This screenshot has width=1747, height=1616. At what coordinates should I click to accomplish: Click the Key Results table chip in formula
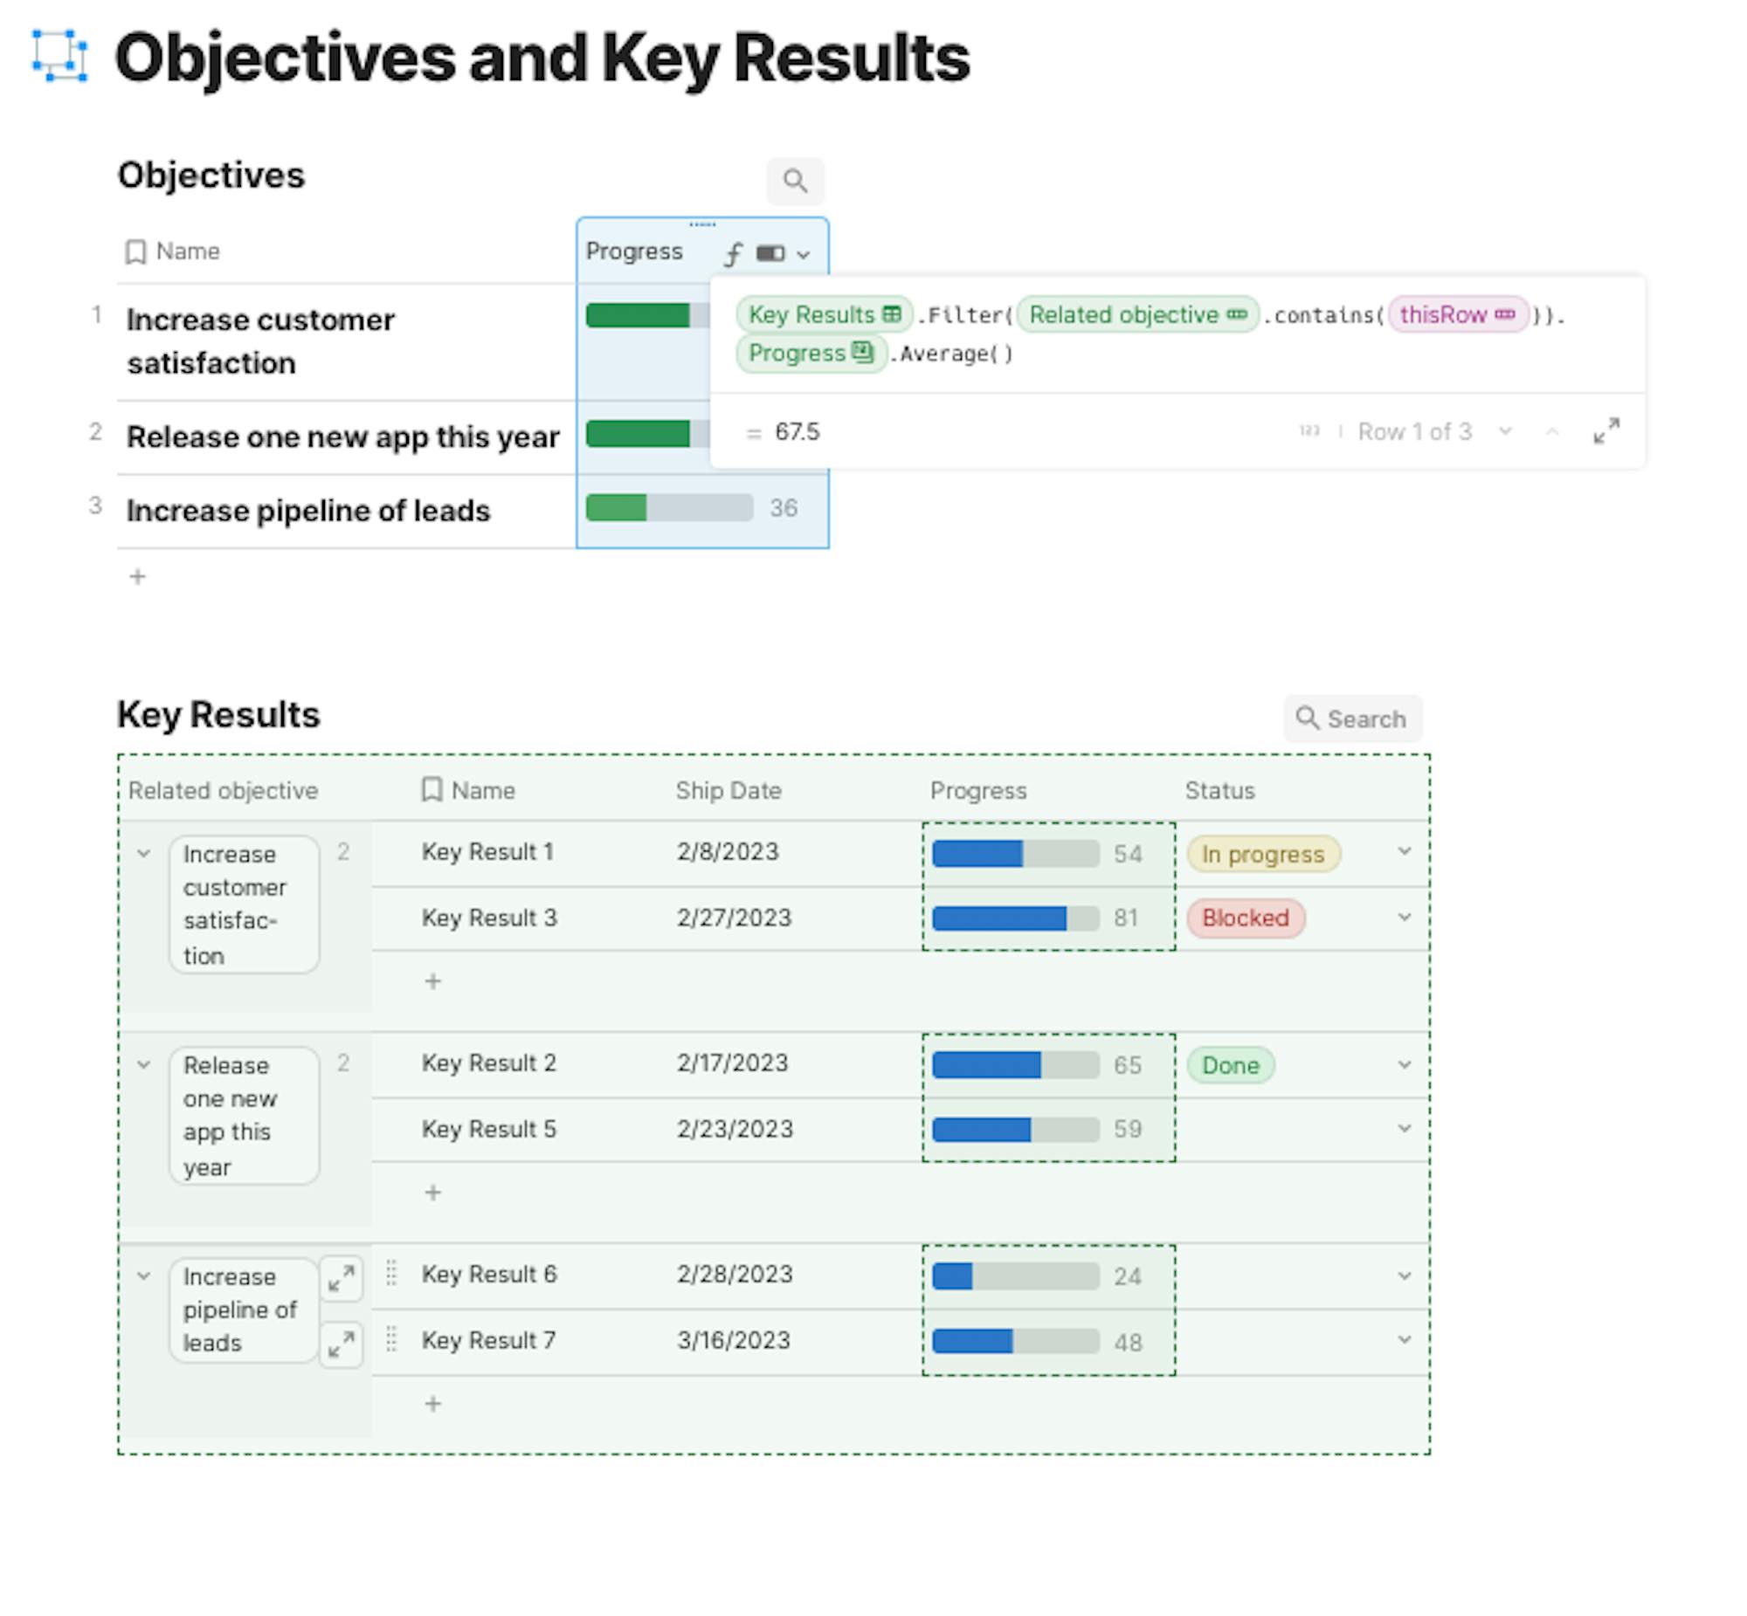click(x=824, y=315)
